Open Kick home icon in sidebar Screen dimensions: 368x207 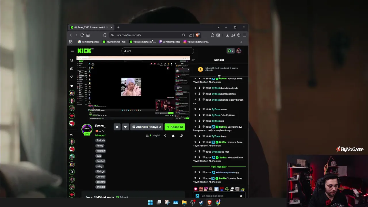coord(72,60)
